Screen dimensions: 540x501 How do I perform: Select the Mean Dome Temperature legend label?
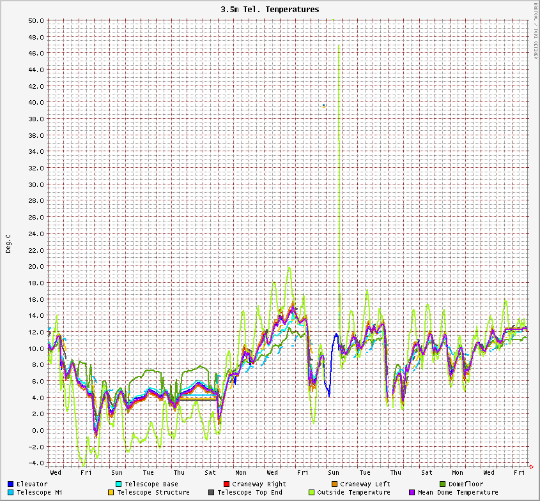tap(458, 493)
